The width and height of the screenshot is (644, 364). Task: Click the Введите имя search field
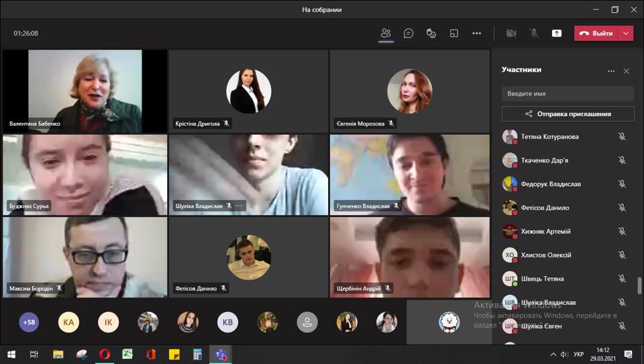(x=568, y=94)
